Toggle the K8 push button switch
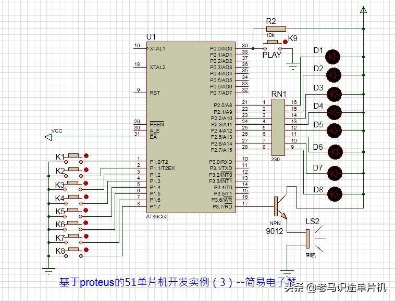This screenshot has height=301, width=395. point(73,253)
